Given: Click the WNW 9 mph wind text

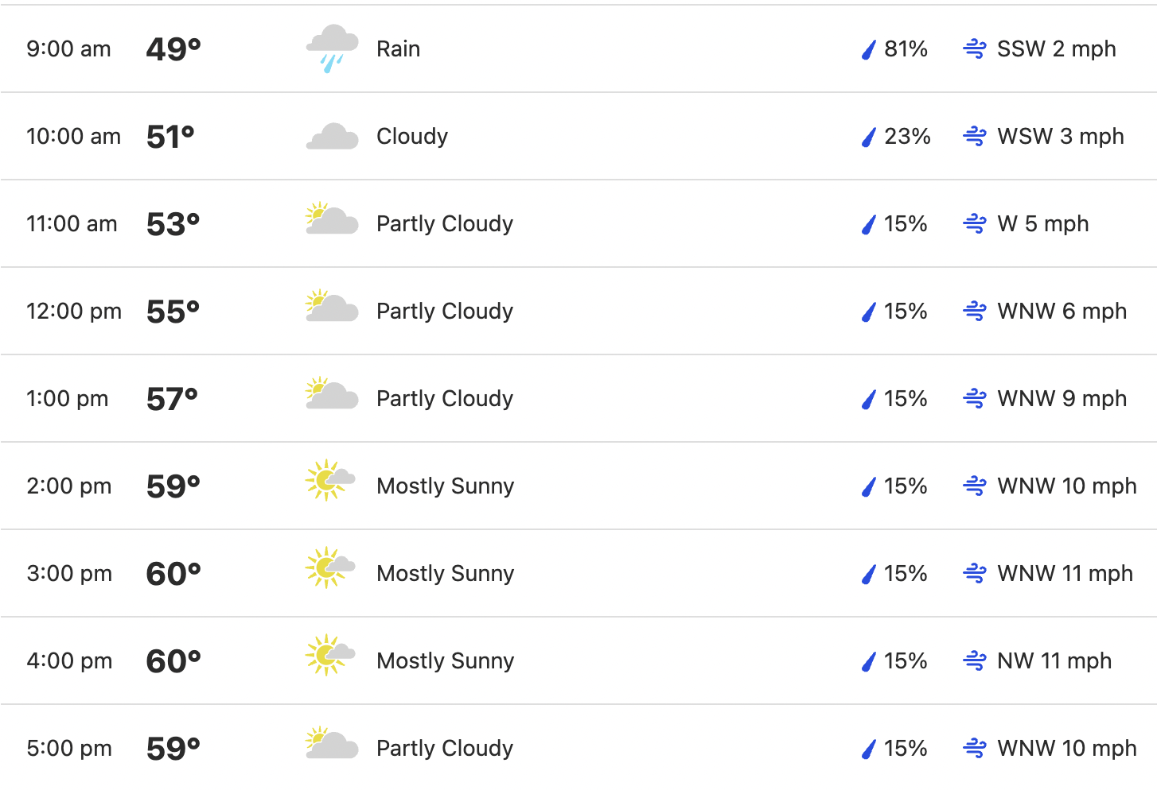Looking at the screenshot, I should coord(1062,398).
